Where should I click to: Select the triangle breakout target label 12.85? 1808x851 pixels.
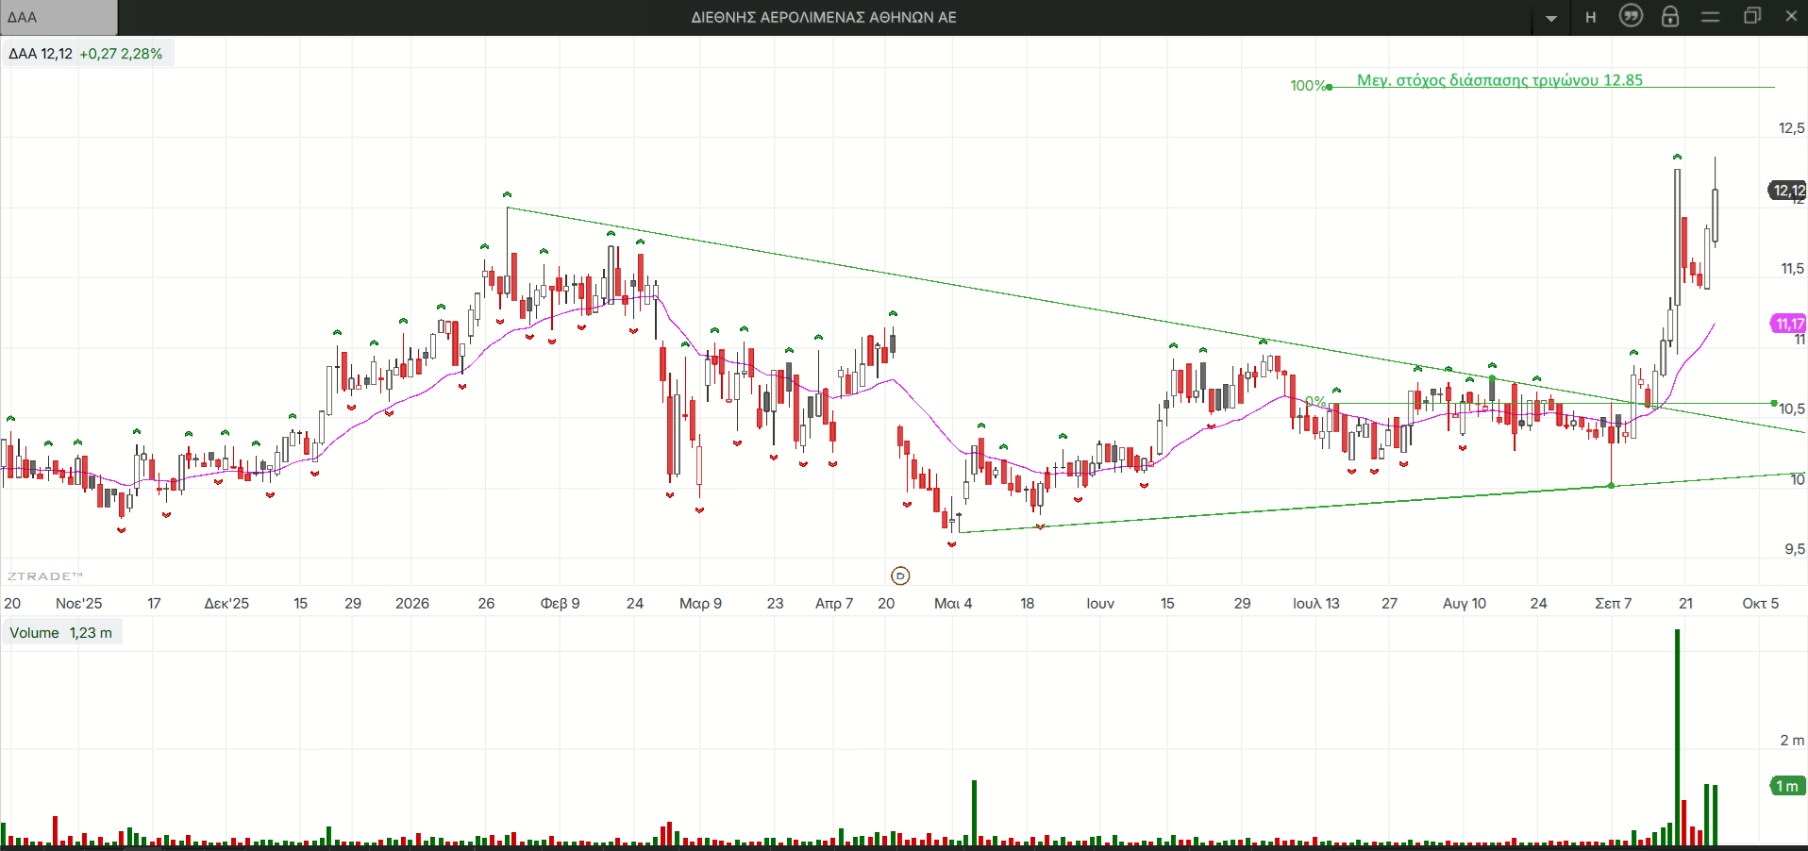pos(1499,80)
